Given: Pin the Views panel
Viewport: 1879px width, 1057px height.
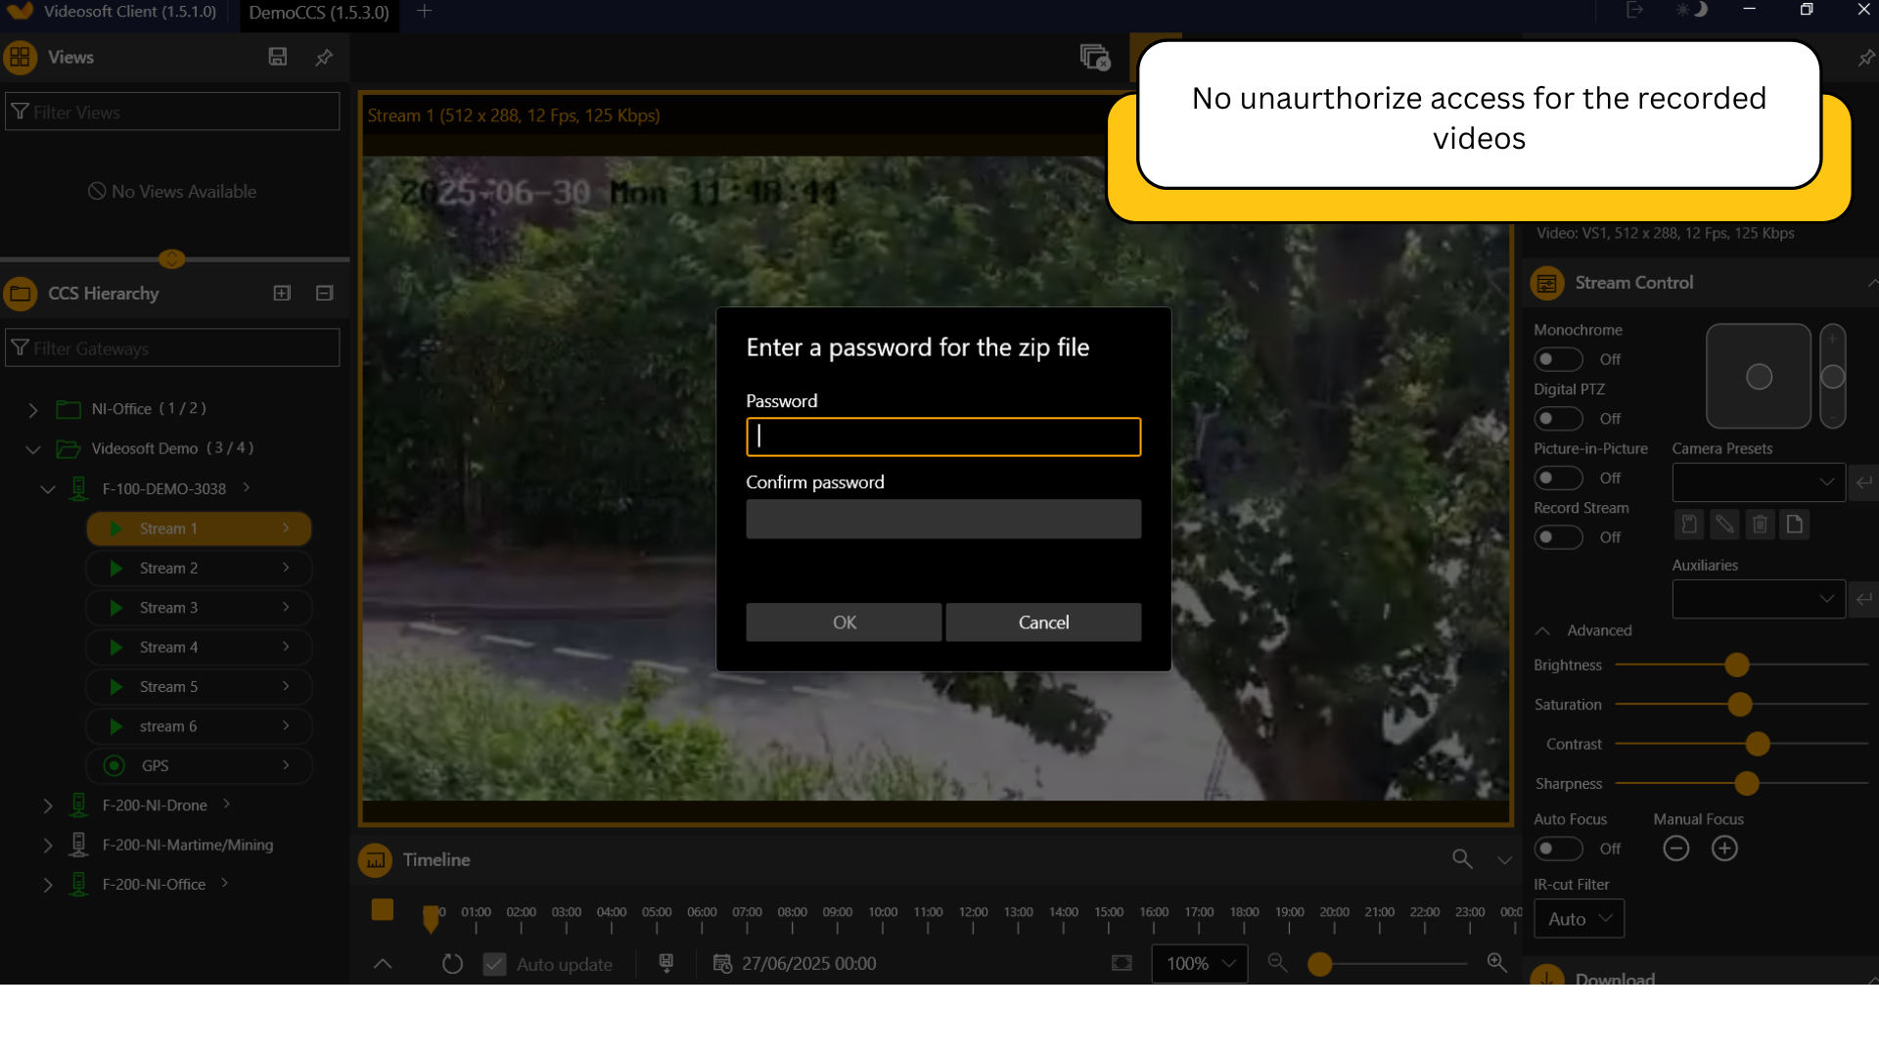Looking at the screenshot, I should (x=324, y=58).
